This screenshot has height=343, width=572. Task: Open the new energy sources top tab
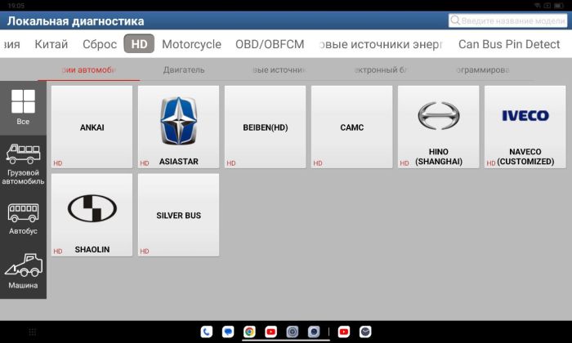(x=381, y=44)
